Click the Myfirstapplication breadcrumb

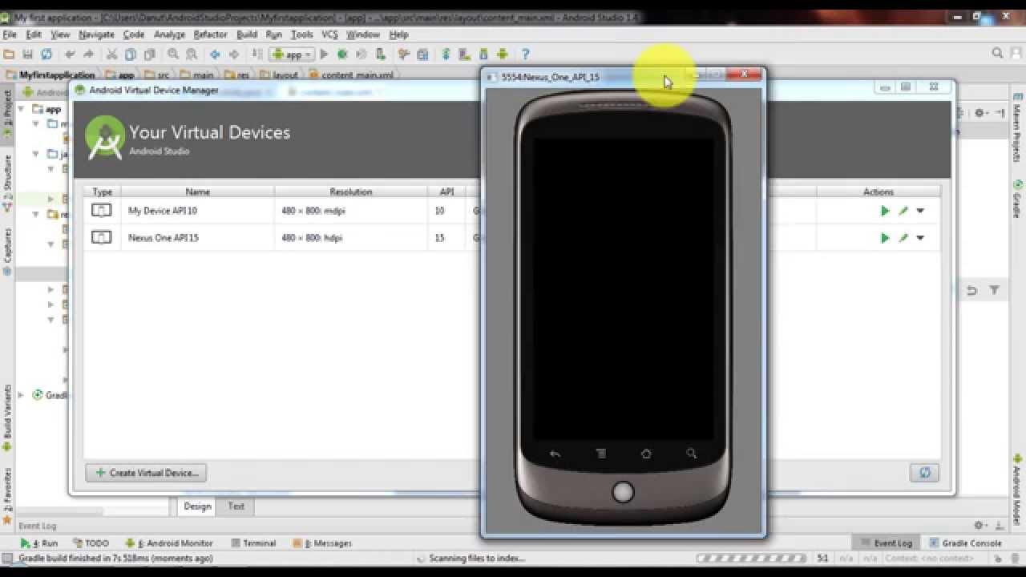pos(50,75)
